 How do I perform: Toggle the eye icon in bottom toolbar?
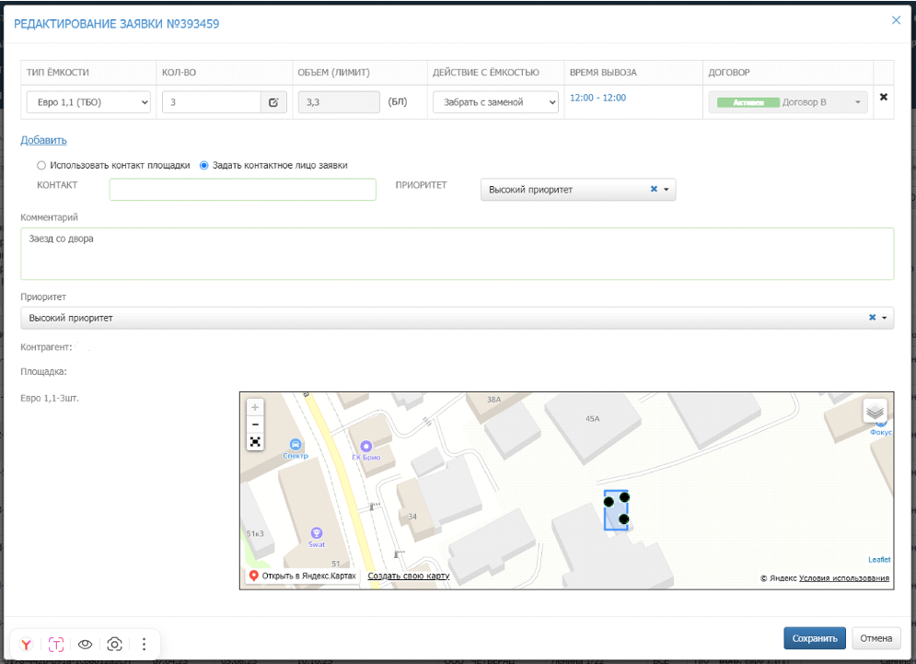tap(86, 645)
